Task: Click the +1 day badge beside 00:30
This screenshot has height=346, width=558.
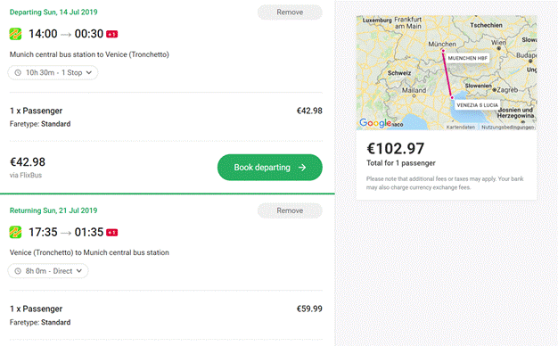Action: pyautogui.click(x=111, y=34)
